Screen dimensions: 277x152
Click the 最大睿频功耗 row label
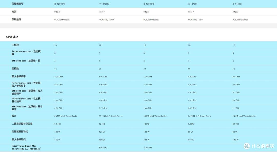point(18,139)
